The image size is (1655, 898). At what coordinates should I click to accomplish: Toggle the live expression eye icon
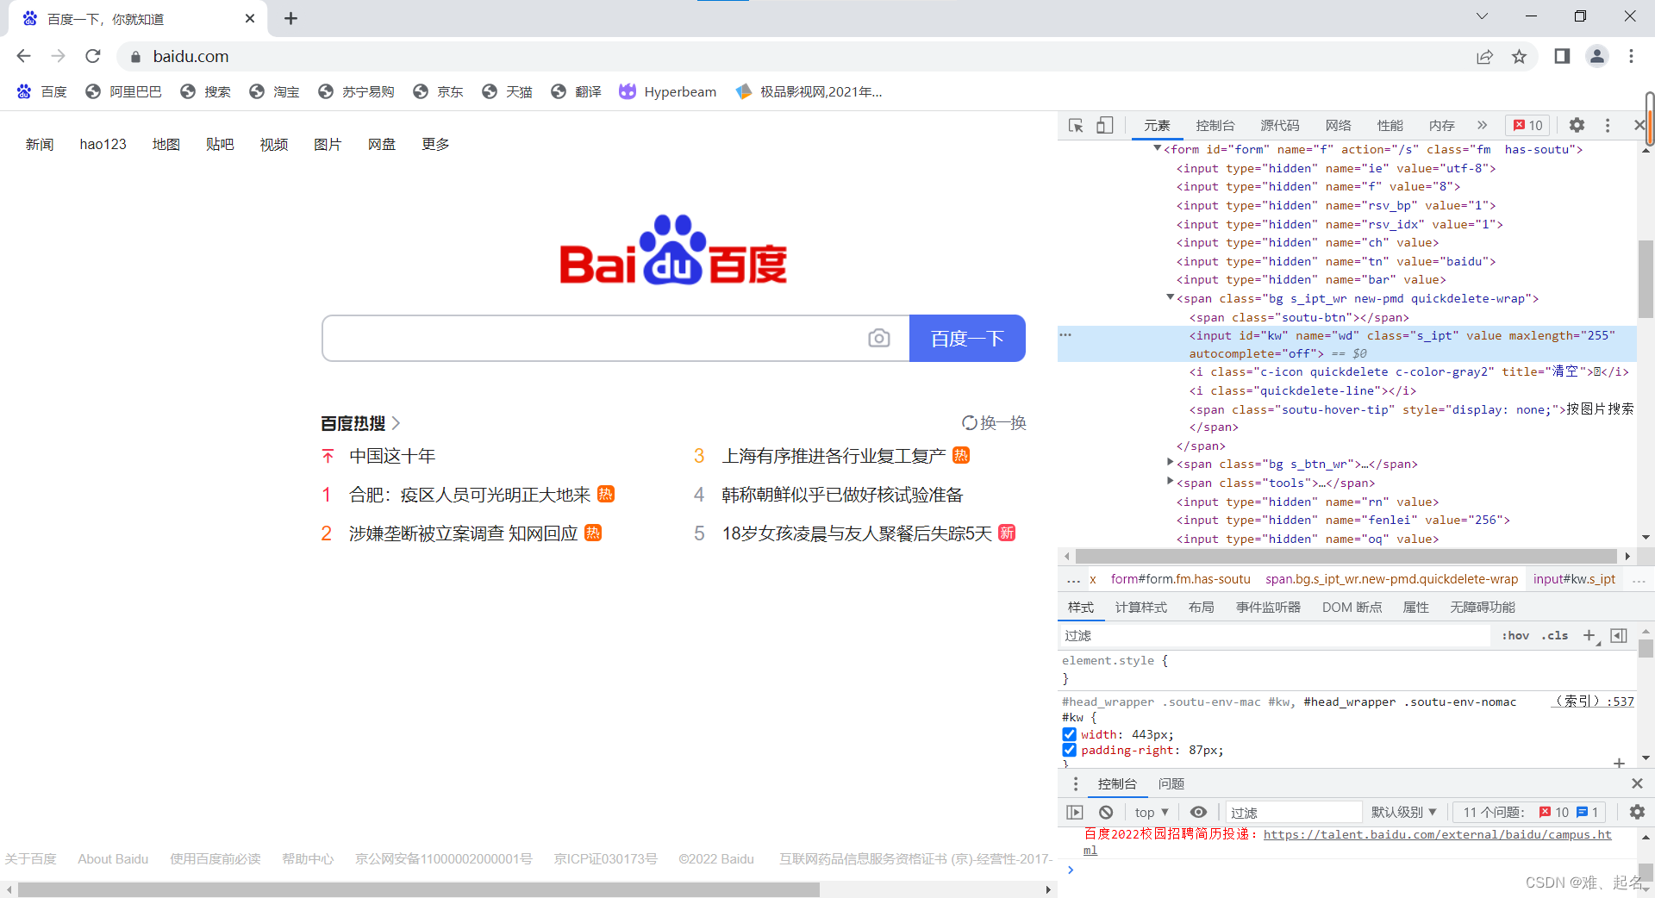pos(1198,812)
